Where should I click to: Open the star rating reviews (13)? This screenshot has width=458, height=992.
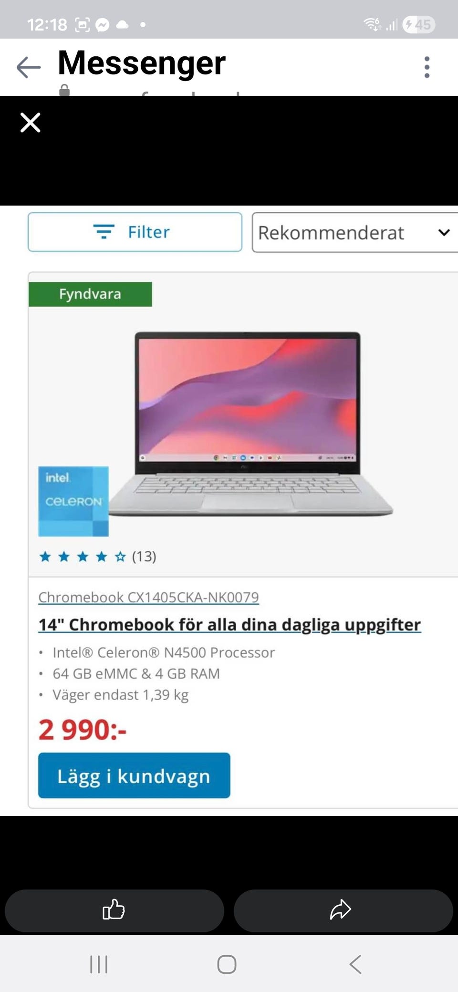[x=98, y=557]
